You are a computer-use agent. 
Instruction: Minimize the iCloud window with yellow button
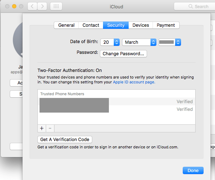point(14,6)
